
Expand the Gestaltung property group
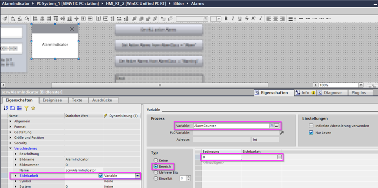[10, 132]
